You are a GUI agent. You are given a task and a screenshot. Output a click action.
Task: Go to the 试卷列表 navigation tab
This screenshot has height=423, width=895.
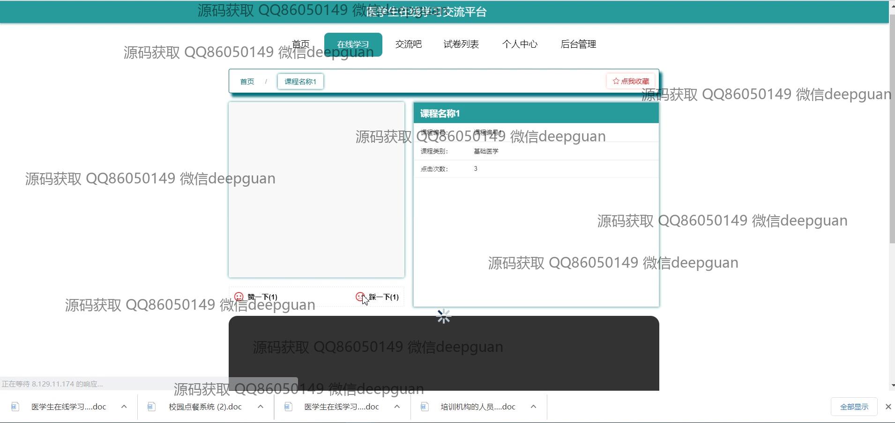(x=461, y=44)
